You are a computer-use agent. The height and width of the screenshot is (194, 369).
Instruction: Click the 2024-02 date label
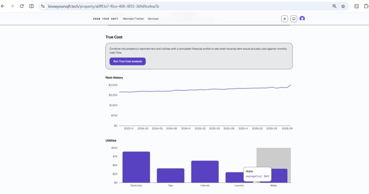click(143, 128)
